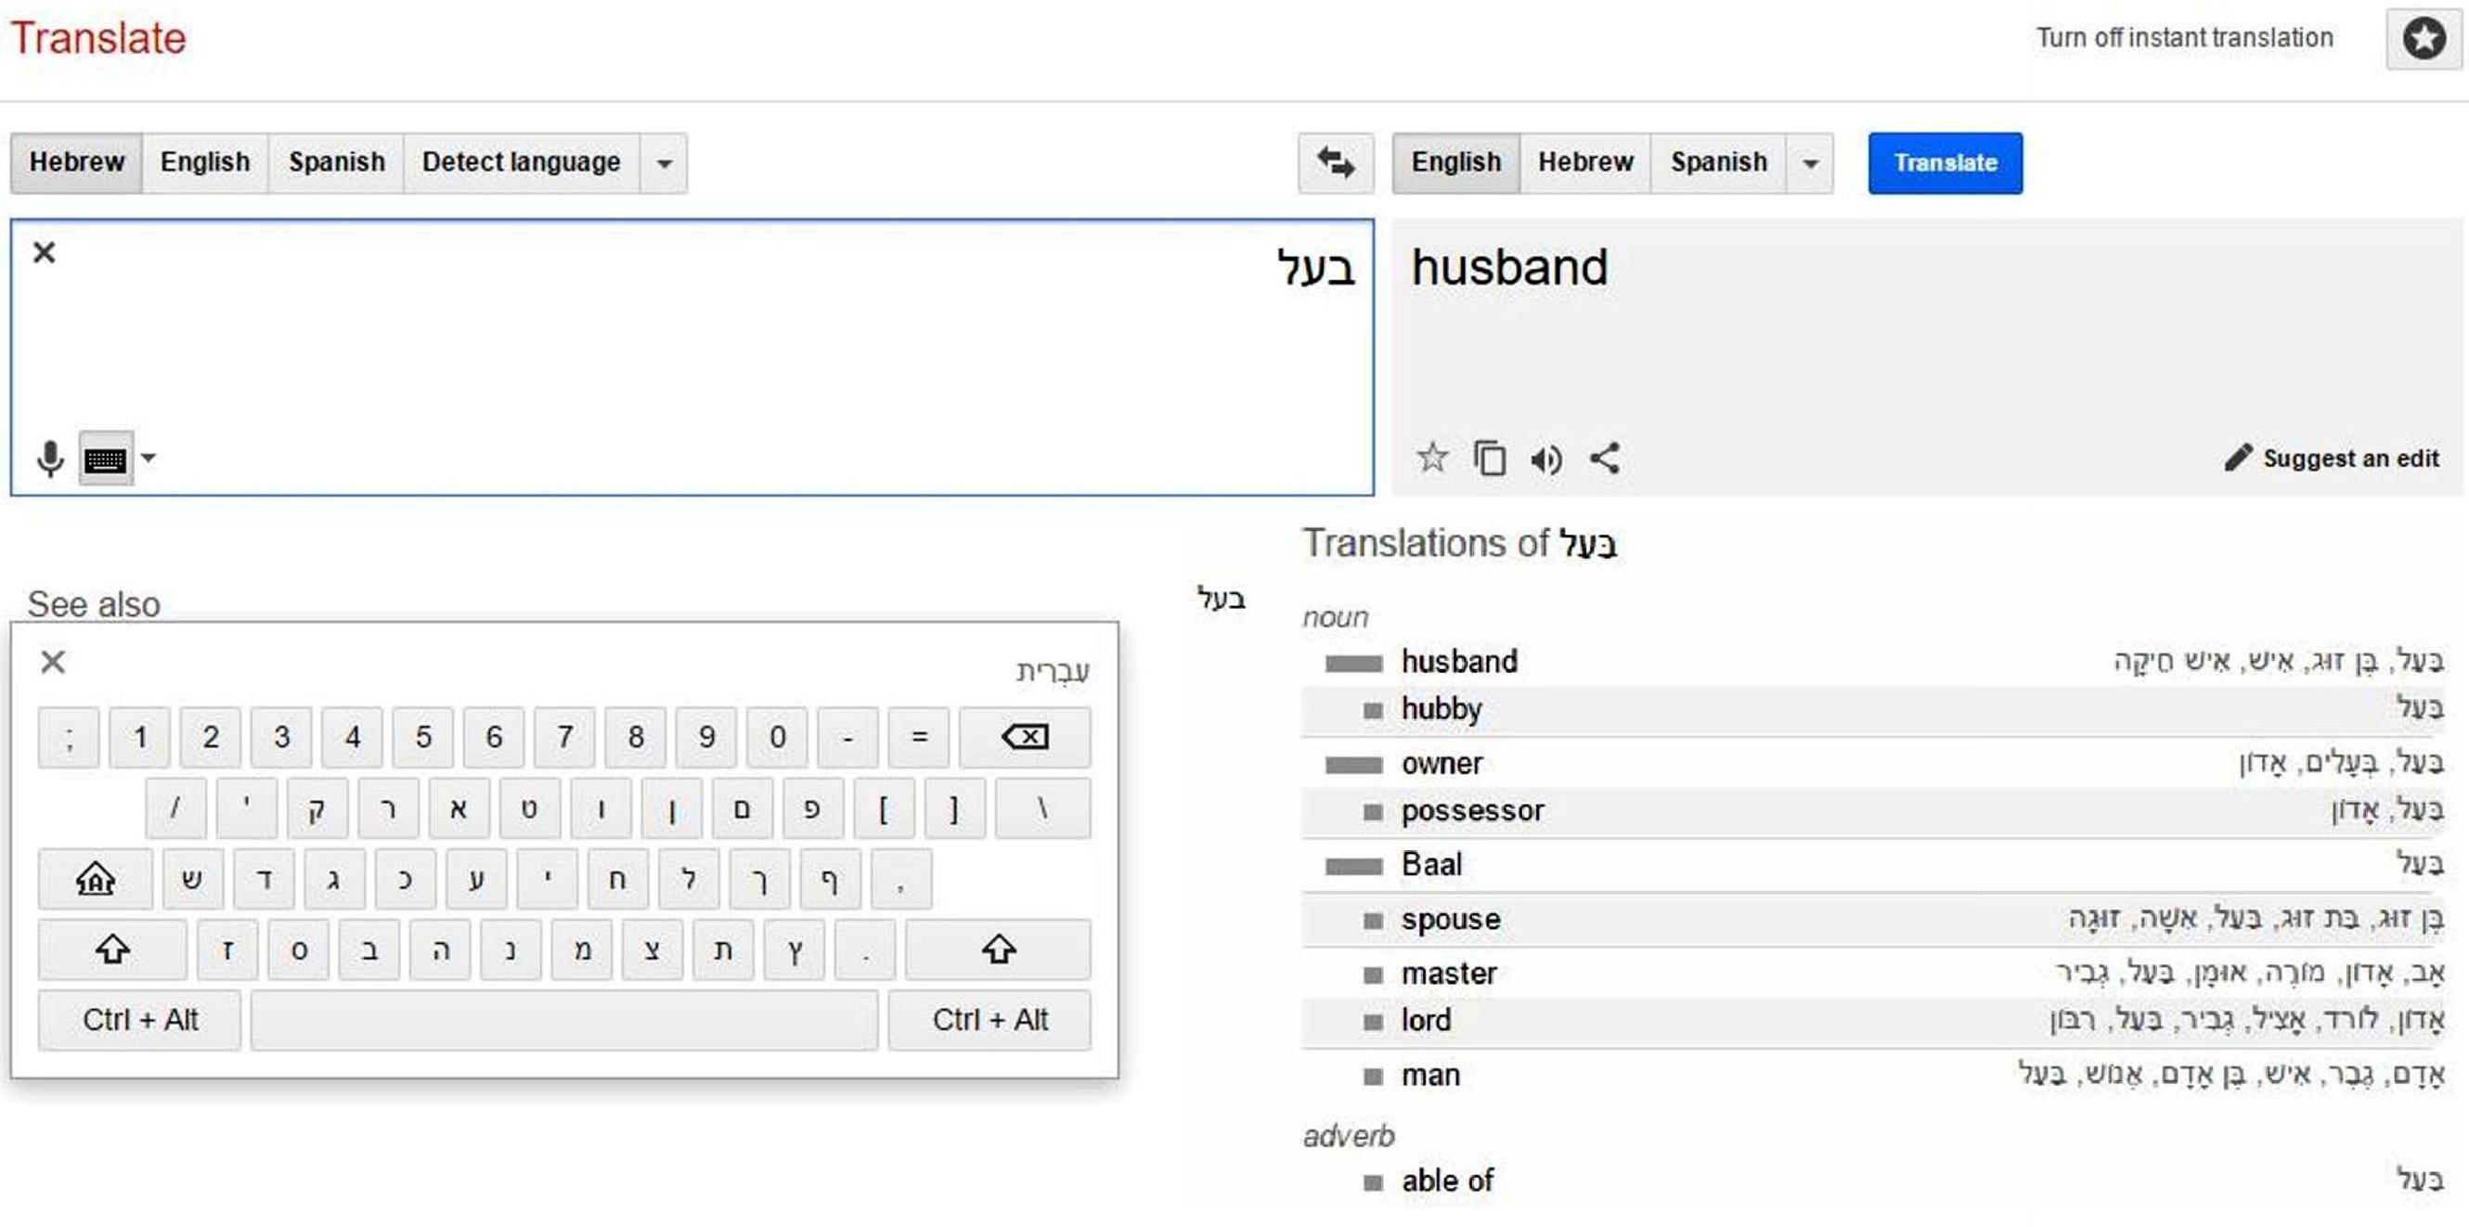Toggle the virtual keyboard icon
This screenshot has height=1227, width=2469.
[x=106, y=459]
